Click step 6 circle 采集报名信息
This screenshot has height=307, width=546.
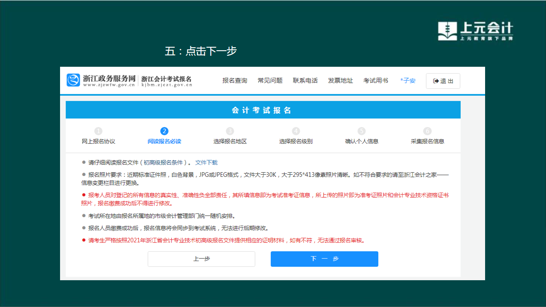(x=428, y=131)
